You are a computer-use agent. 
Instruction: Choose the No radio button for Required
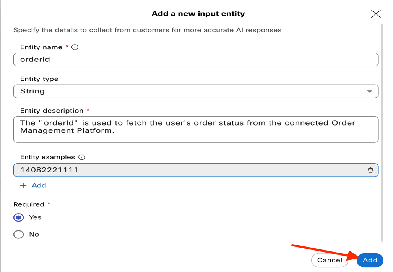pyautogui.click(x=18, y=234)
